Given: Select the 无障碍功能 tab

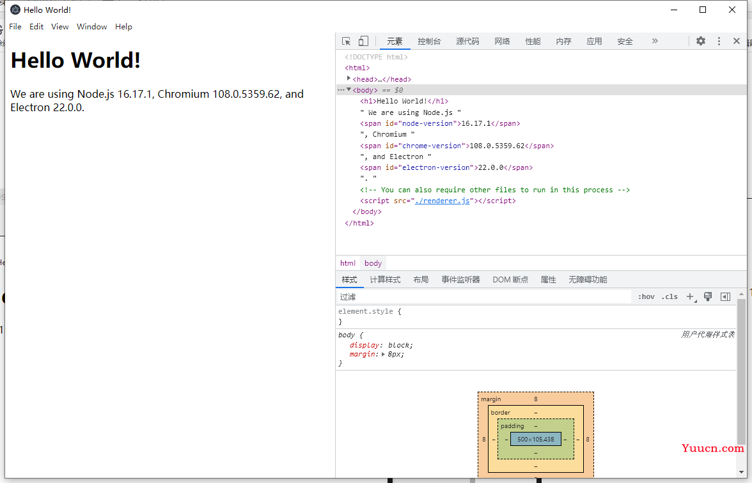Looking at the screenshot, I should (x=588, y=280).
